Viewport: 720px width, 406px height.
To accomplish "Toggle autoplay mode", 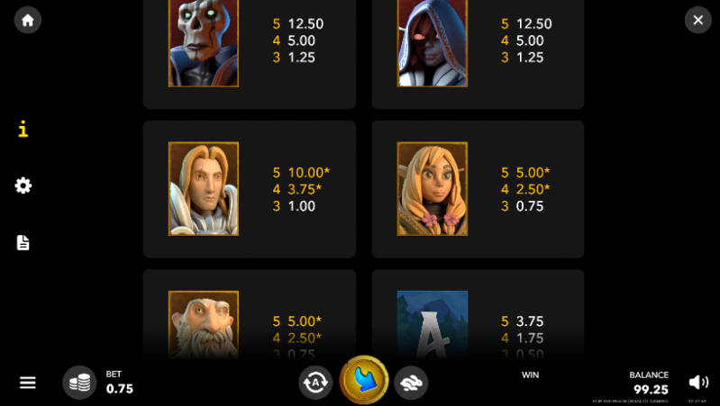I will click(x=315, y=383).
